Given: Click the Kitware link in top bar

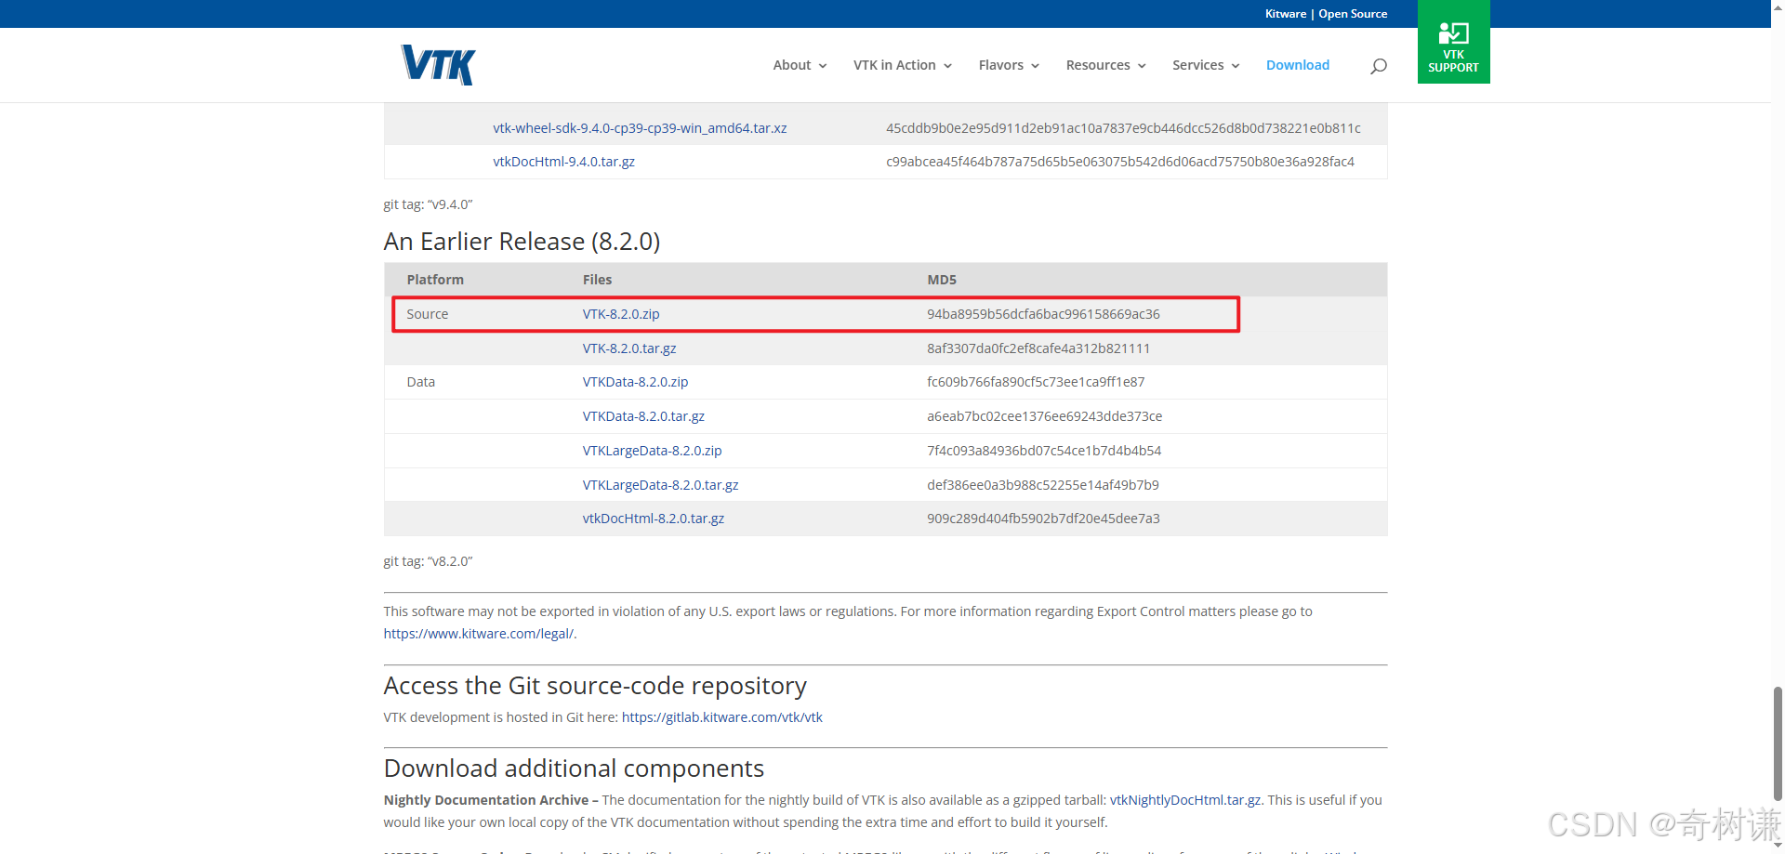Looking at the screenshot, I should click(x=1286, y=14).
